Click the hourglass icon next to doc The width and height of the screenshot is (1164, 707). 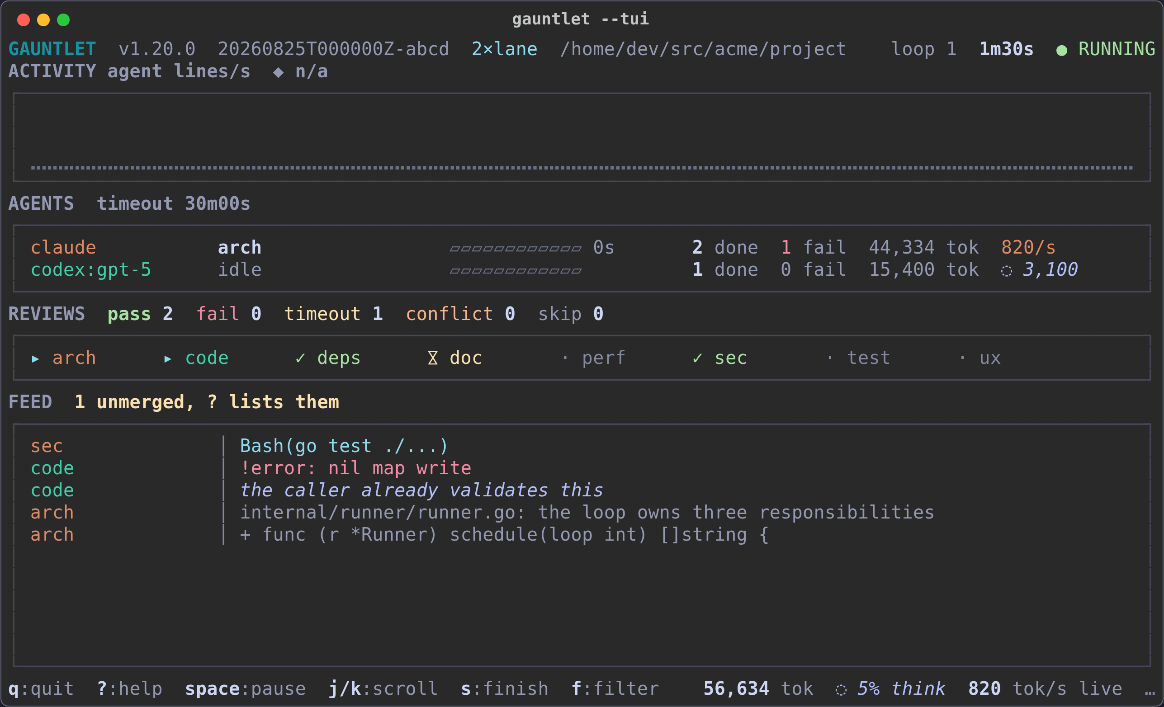tap(433, 358)
